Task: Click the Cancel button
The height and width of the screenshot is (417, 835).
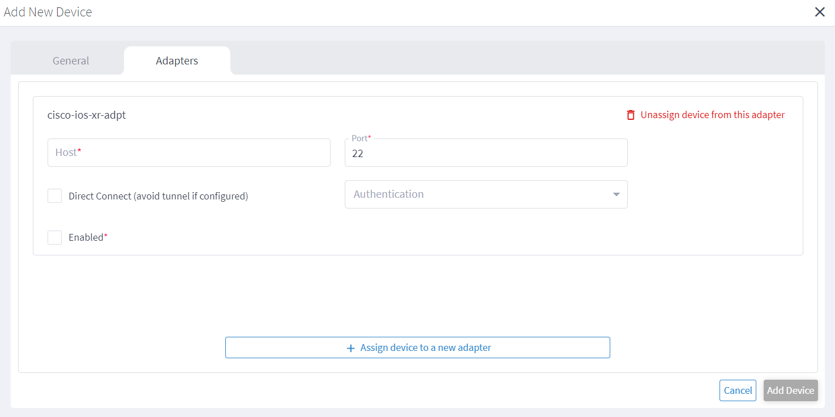Action: [x=738, y=390]
